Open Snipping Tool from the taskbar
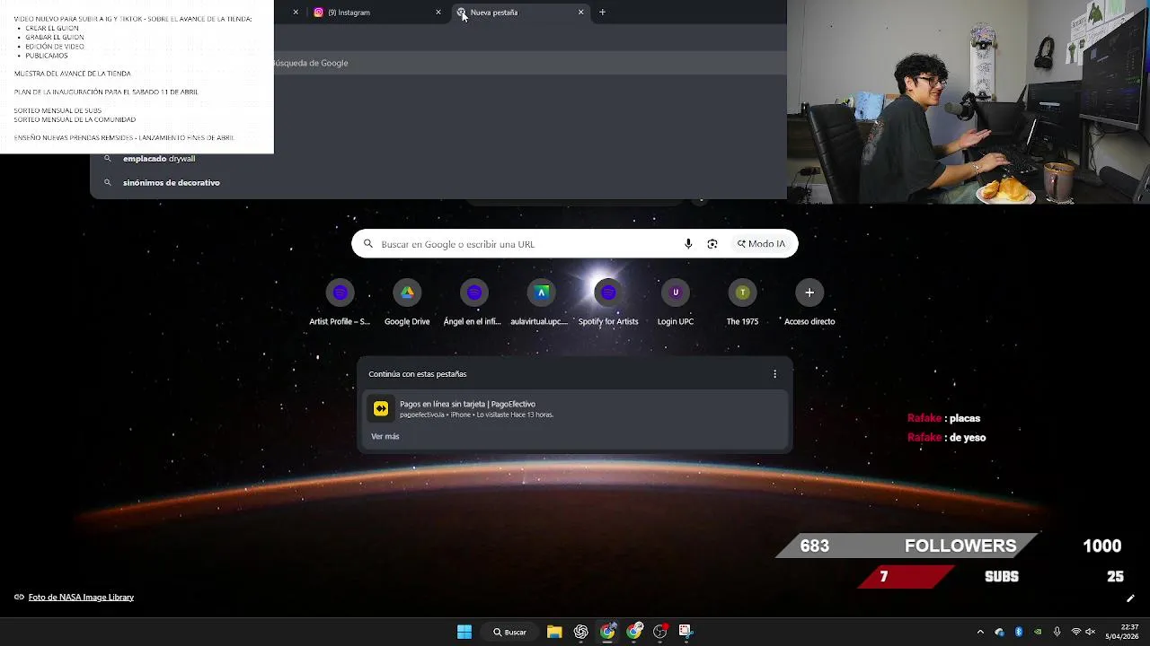Image resolution: width=1150 pixels, height=646 pixels. [x=686, y=632]
